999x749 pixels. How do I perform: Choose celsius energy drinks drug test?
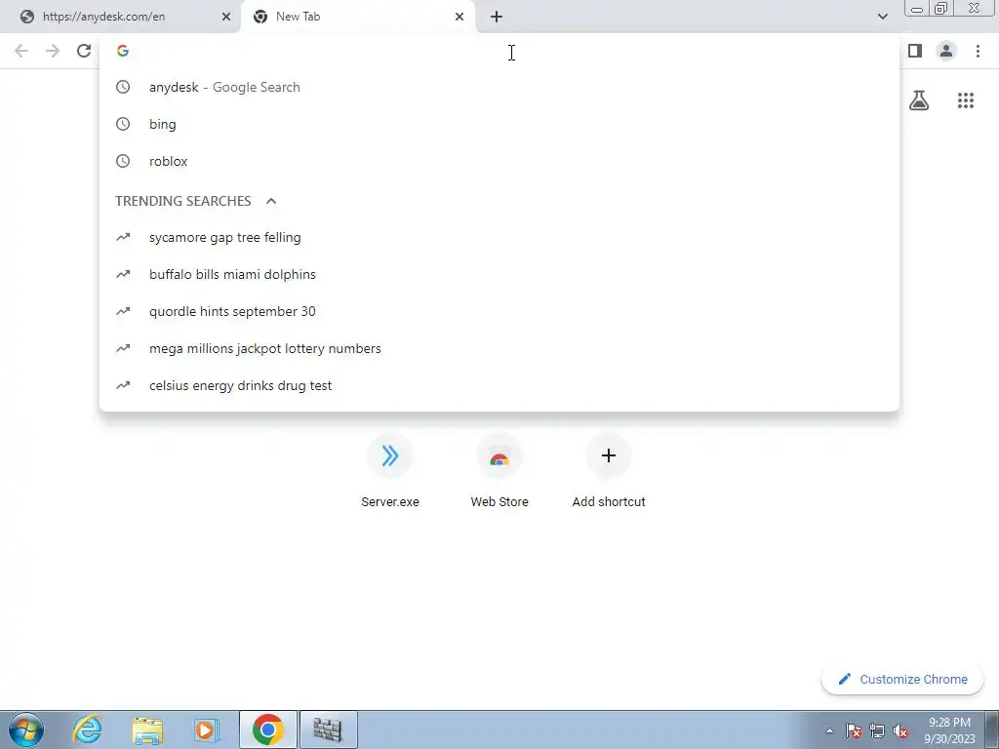(x=499, y=385)
